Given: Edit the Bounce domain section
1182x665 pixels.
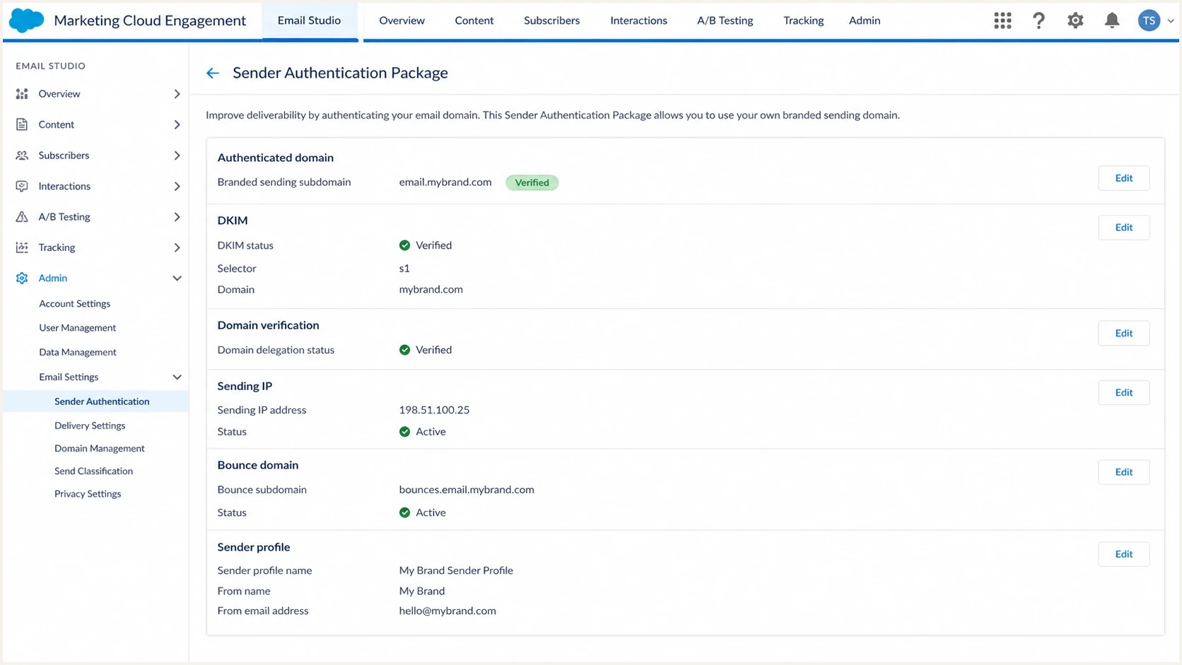Looking at the screenshot, I should (x=1123, y=472).
